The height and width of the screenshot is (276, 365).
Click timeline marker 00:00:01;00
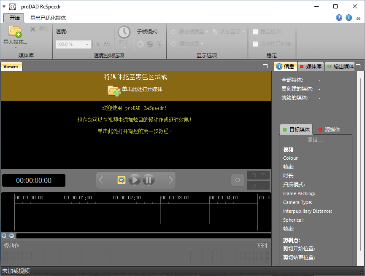click(x=78, y=198)
